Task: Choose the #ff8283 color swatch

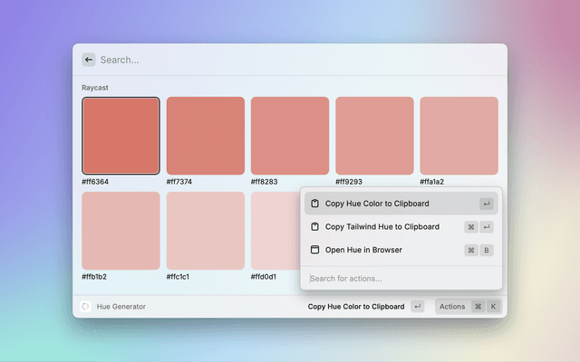Action: pos(290,136)
